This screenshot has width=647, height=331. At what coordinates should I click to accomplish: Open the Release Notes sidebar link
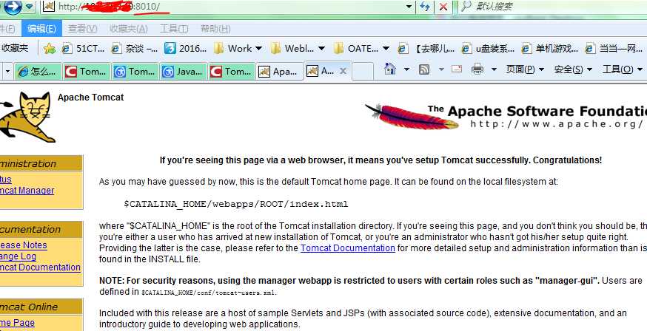[24, 245]
